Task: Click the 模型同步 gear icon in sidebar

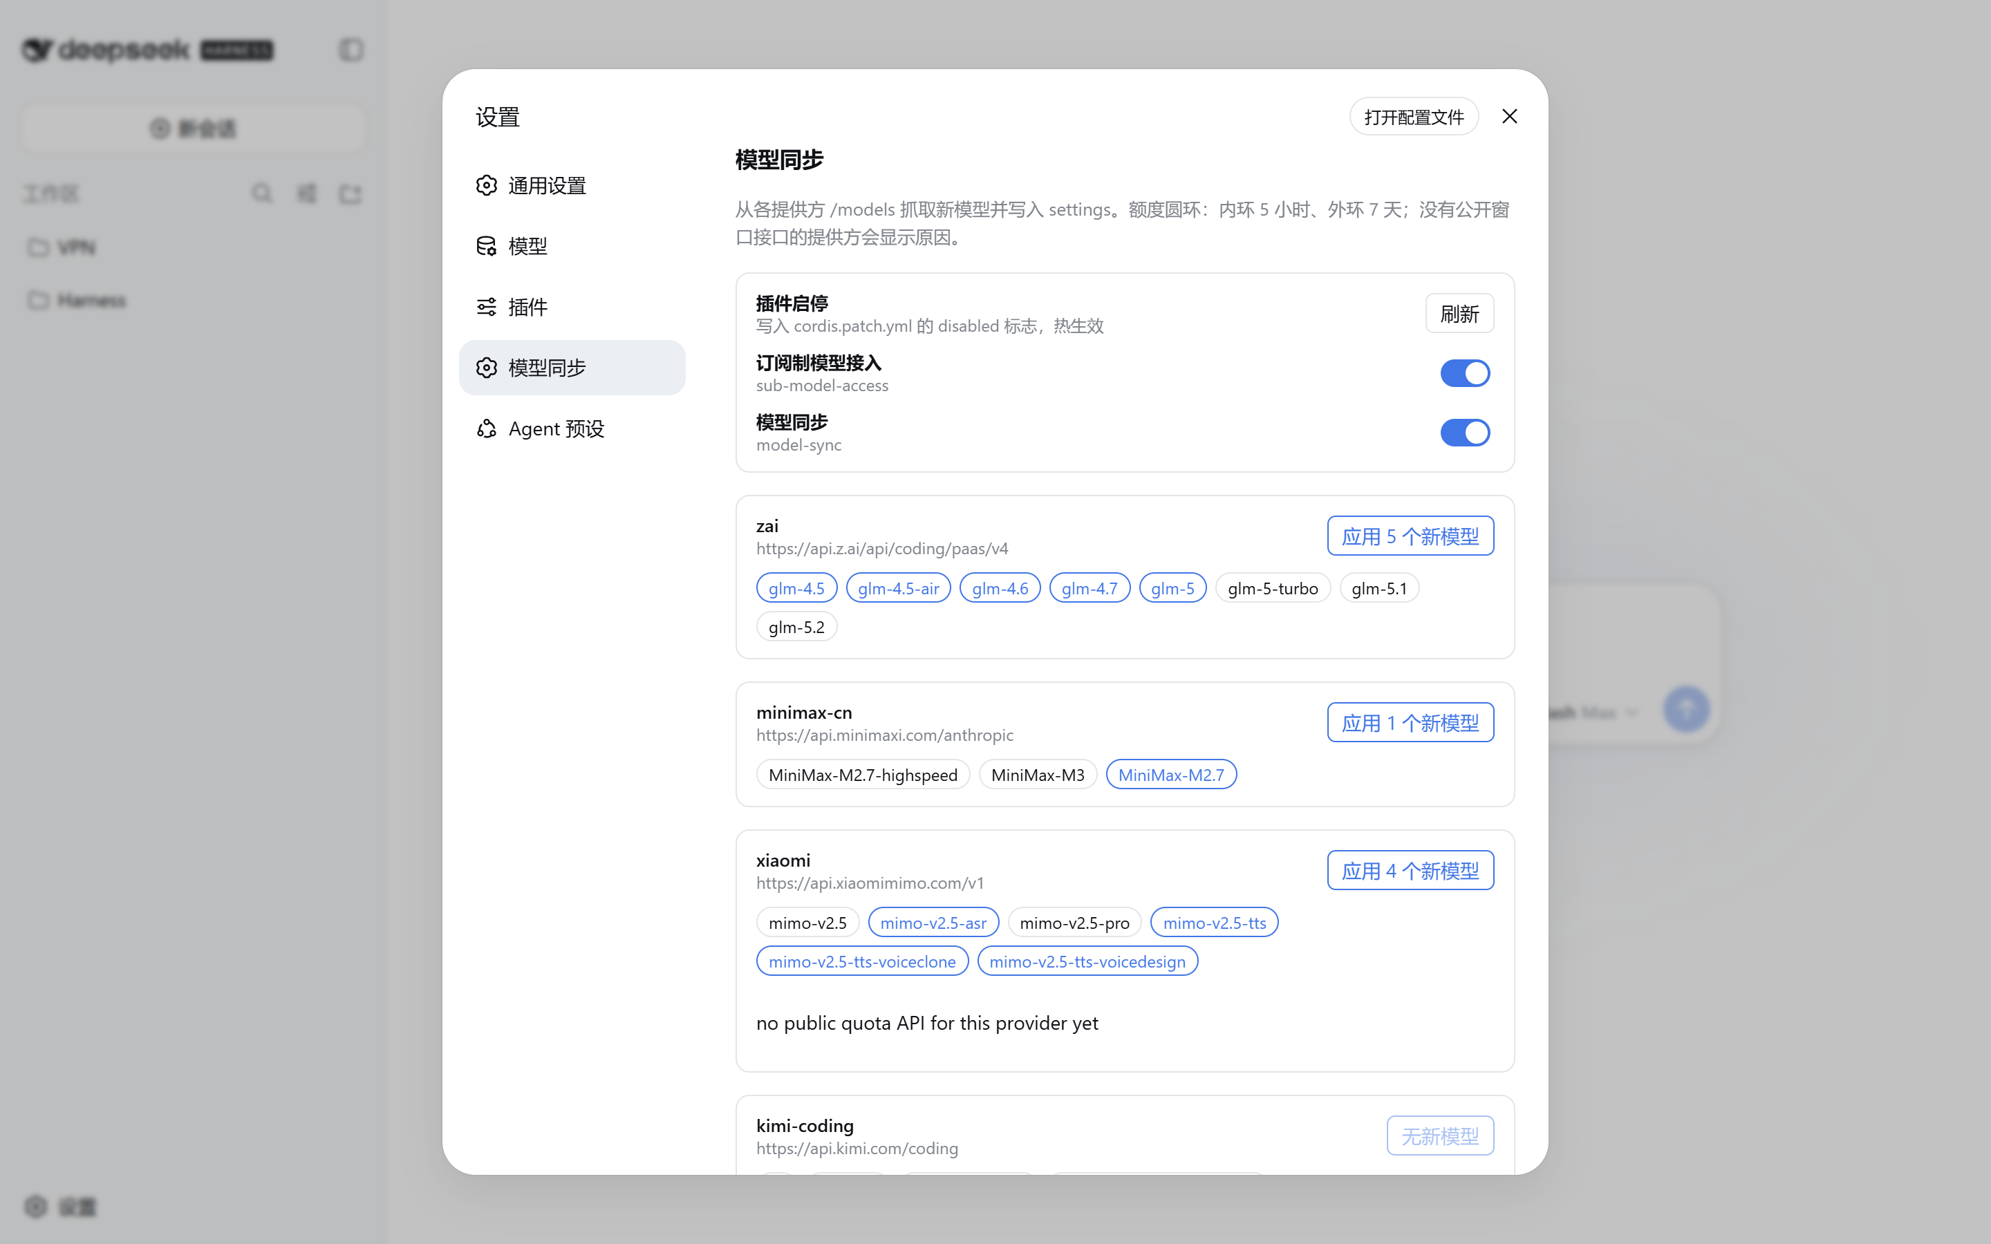Action: (x=486, y=368)
